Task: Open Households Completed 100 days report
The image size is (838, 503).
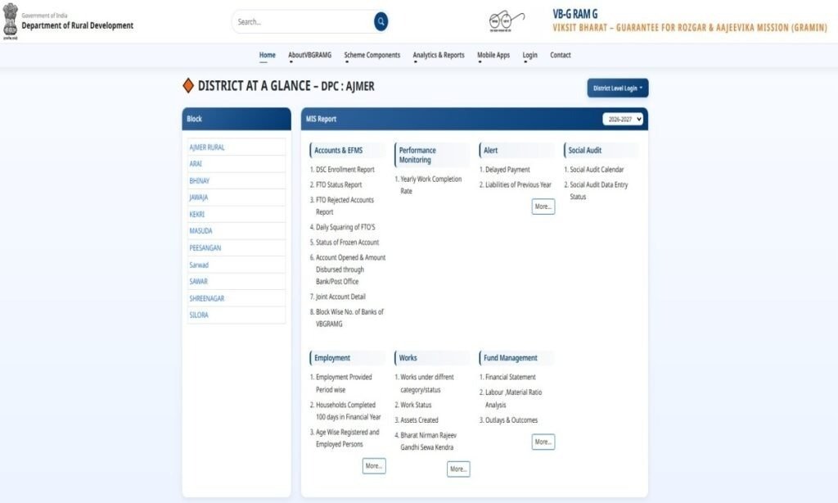Action: tap(348, 411)
